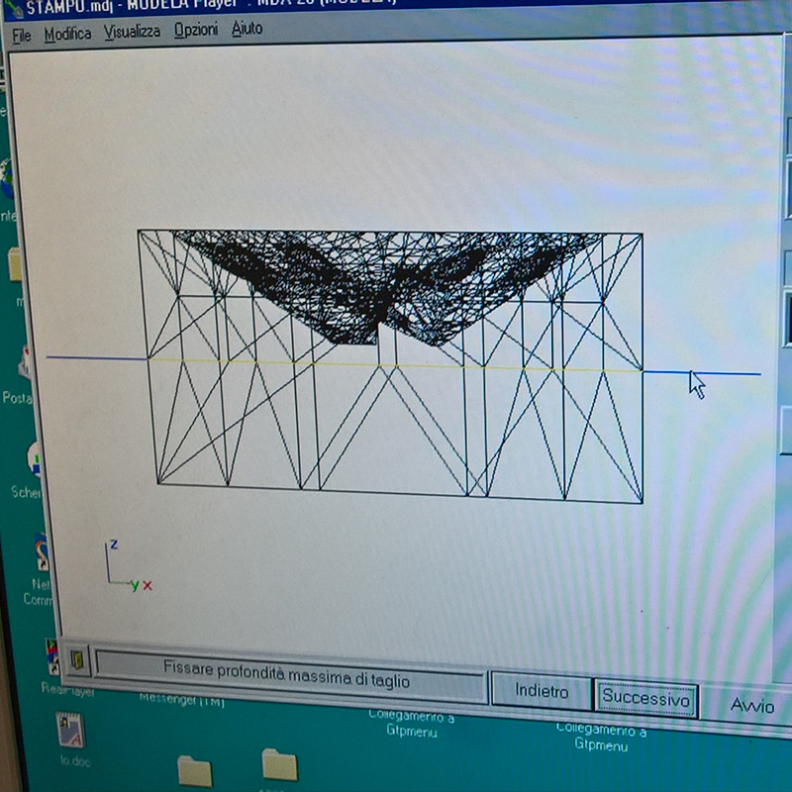The image size is (792, 792).
Task: Select the globe Internet desktop icon
Action: pos(7,178)
